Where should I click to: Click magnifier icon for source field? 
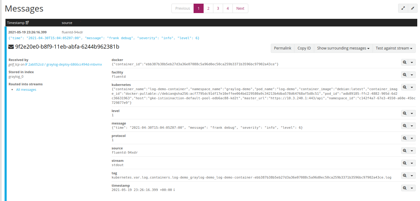point(405,151)
